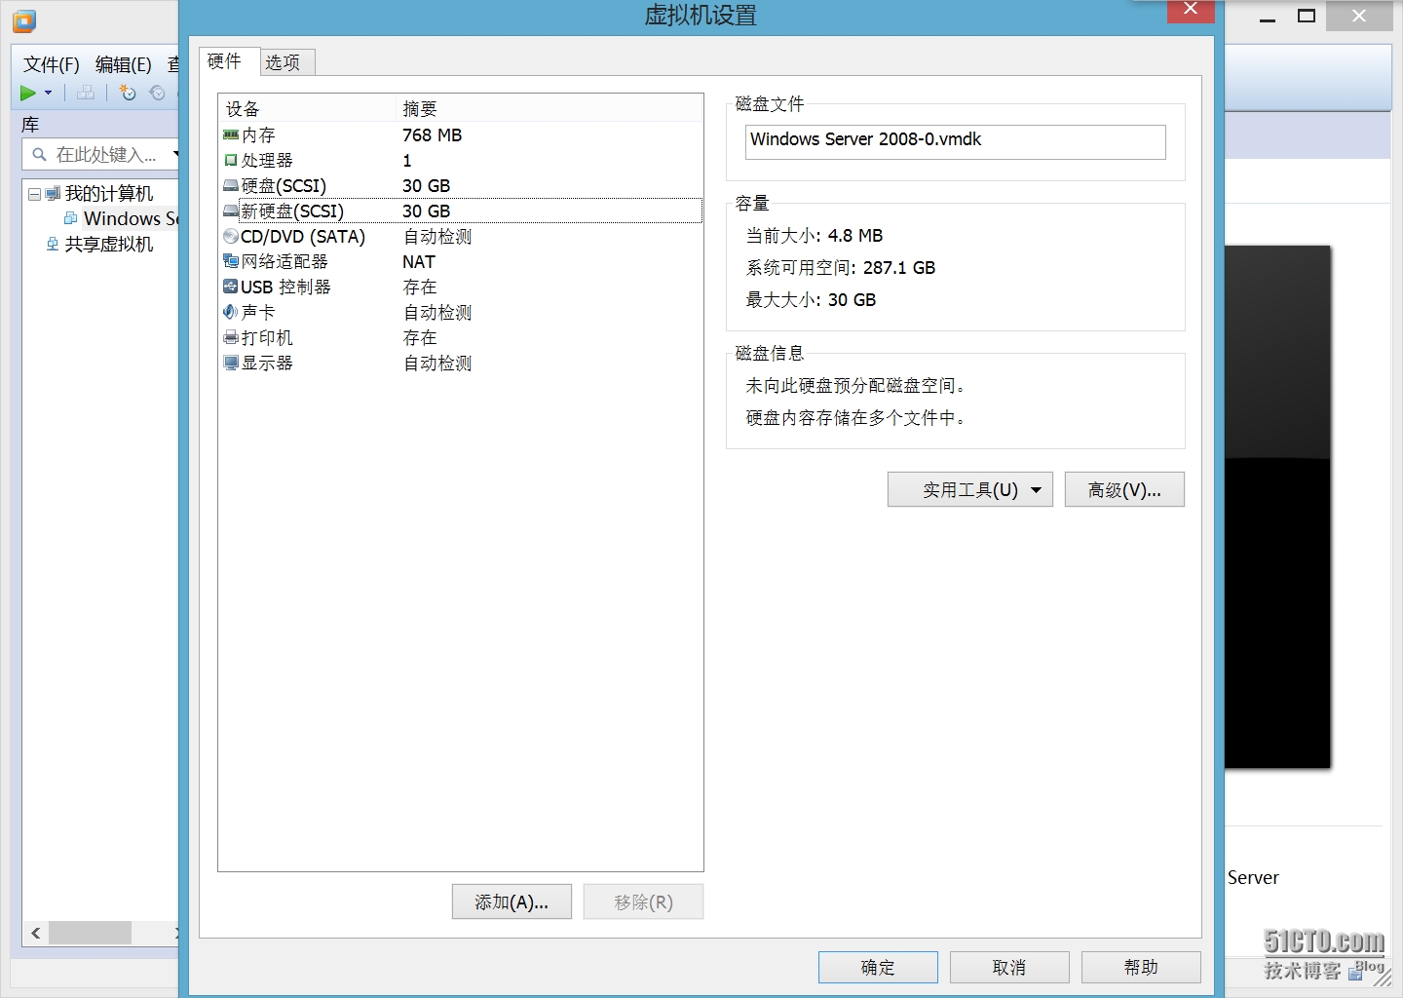Select the CD/DVD (SATA) disc icon
The width and height of the screenshot is (1403, 998).
231,236
